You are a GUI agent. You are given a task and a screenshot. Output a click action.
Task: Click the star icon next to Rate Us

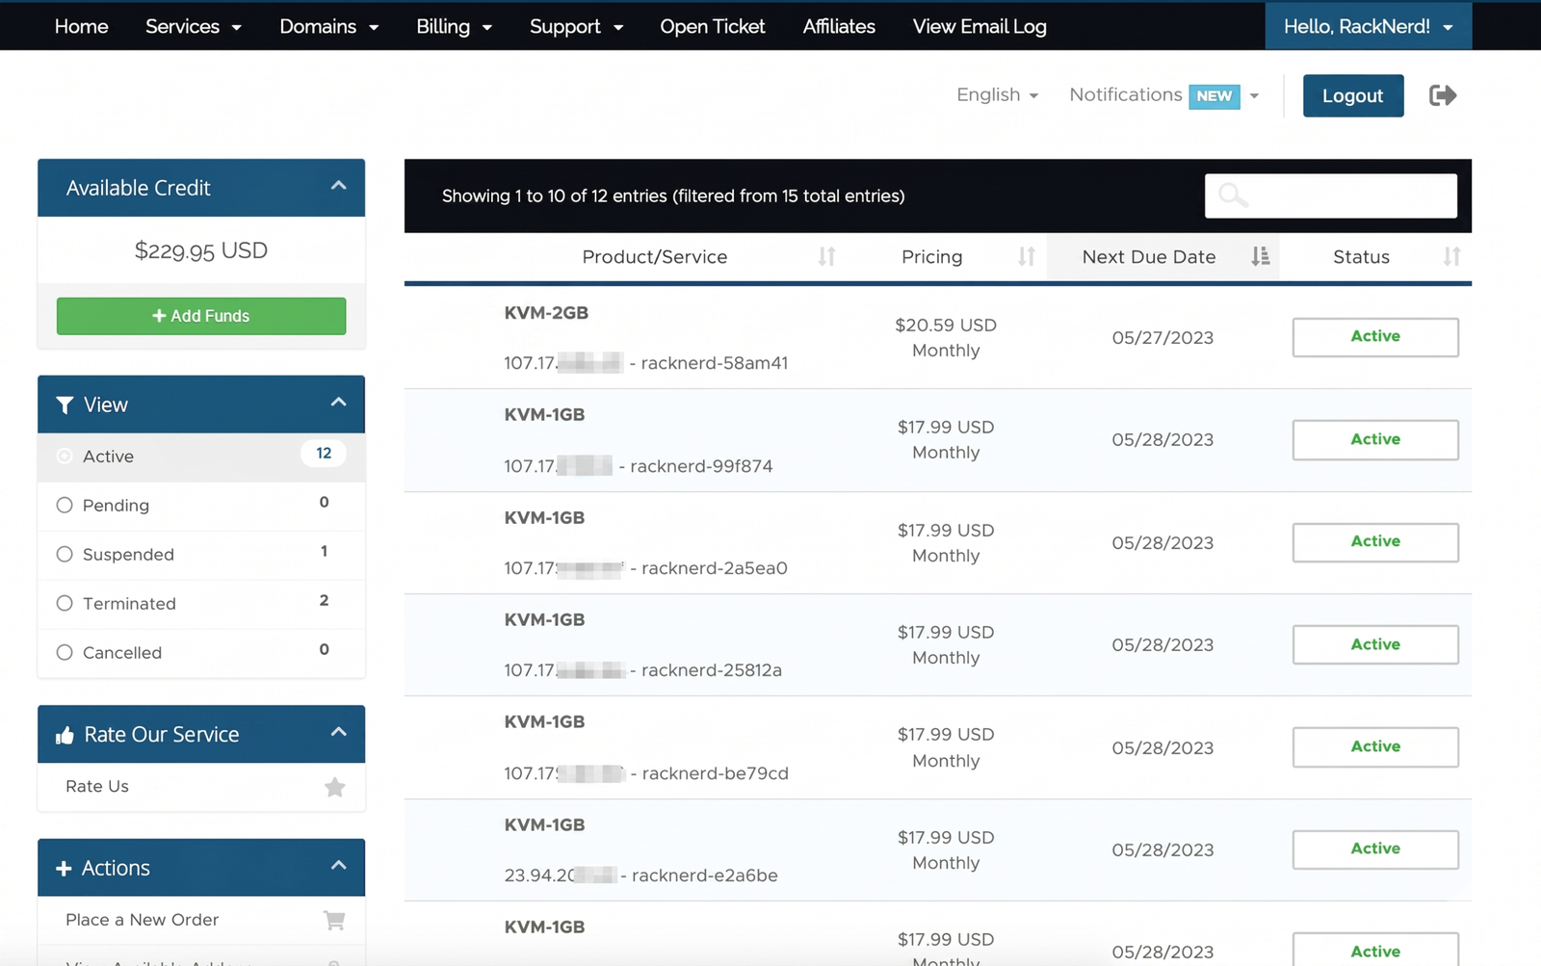point(334,787)
